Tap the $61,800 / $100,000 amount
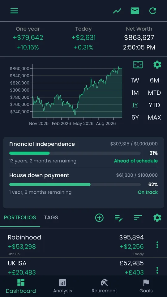 click(137, 175)
